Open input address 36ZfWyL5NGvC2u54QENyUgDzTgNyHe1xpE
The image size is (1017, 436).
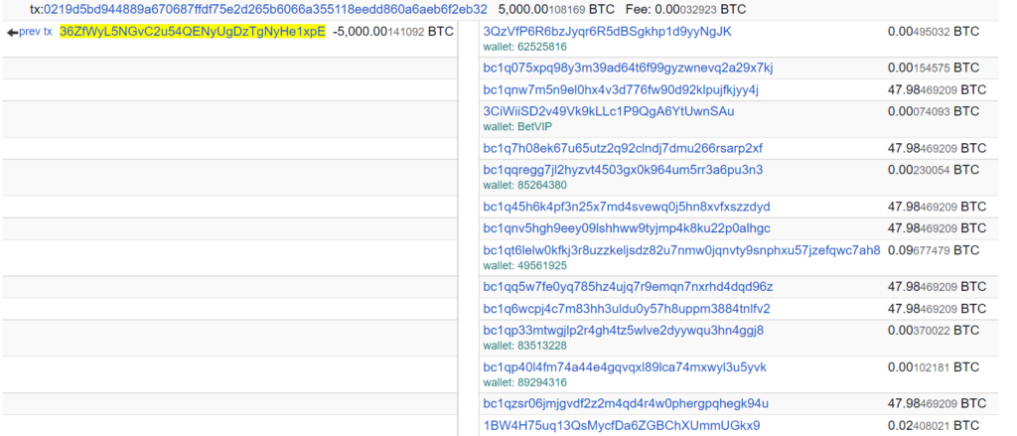[x=193, y=32]
